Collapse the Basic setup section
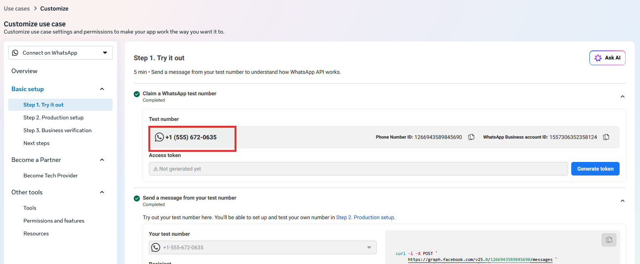Viewport: 640px width, 264px height. (x=102, y=89)
